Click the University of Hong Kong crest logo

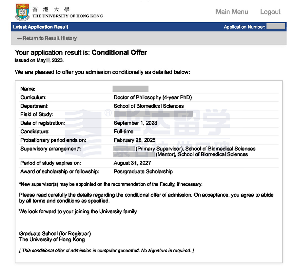point(23,12)
